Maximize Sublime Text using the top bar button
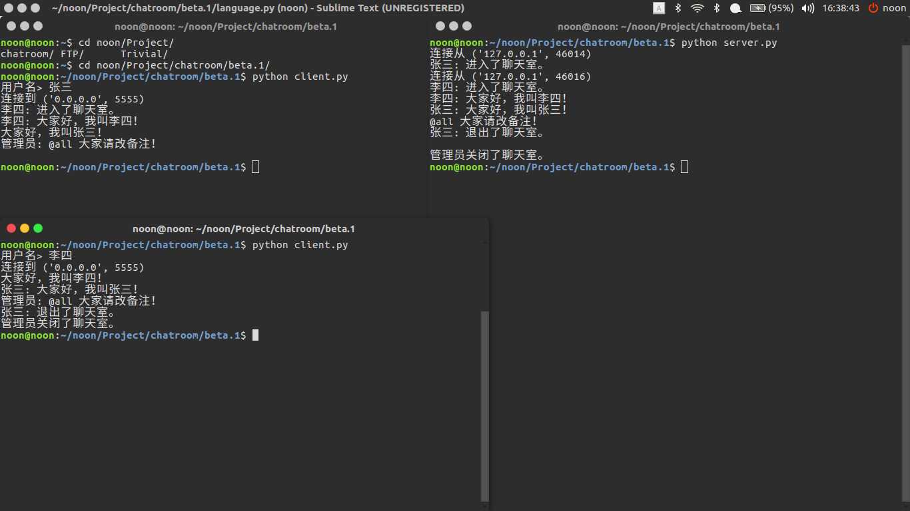 pyautogui.click(x=37, y=8)
